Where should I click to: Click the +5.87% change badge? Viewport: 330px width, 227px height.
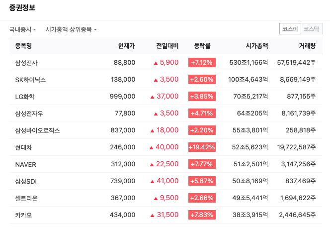click(x=202, y=181)
